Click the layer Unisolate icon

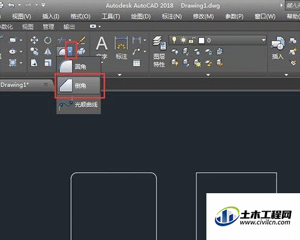[186, 63]
